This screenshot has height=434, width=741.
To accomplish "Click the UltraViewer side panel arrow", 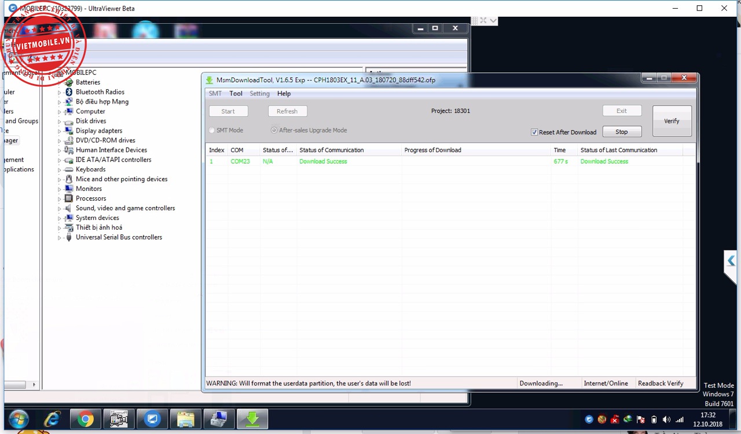I will pyautogui.click(x=732, y=261).
